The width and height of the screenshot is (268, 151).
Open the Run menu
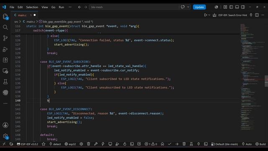point(61,7)
